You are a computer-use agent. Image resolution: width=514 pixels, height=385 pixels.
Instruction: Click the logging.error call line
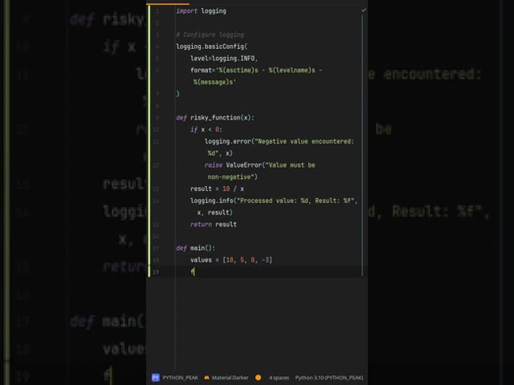point(279,141)
